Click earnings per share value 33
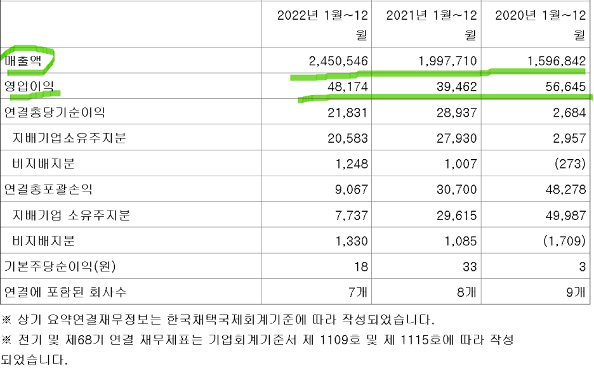 [470, 267]
